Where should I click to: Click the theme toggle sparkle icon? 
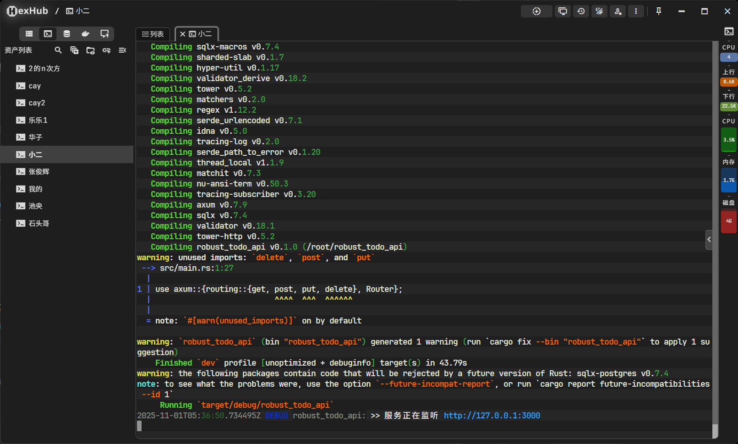[x=599, y=11]
